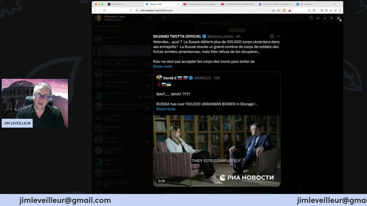Viewport: 367px width, 206px height.
Task: Switch to the Conférence sur les enseignements tab
Action: click(200, 4)
